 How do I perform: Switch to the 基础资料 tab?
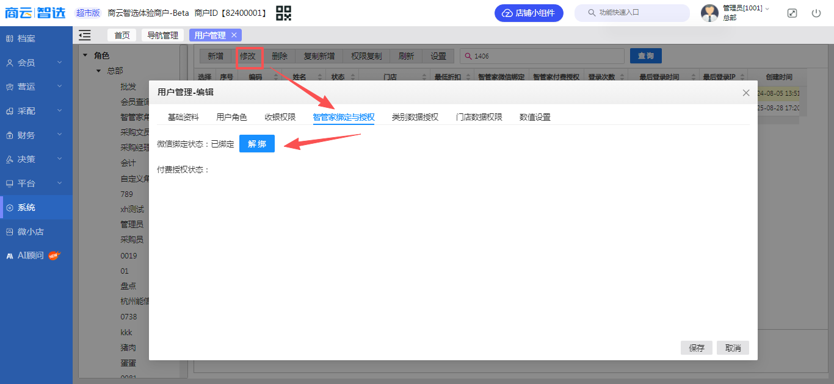(183, 117)
